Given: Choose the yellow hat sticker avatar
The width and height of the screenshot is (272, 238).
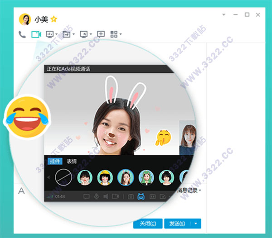Looking at the screenshot, I should click(105, 177).
